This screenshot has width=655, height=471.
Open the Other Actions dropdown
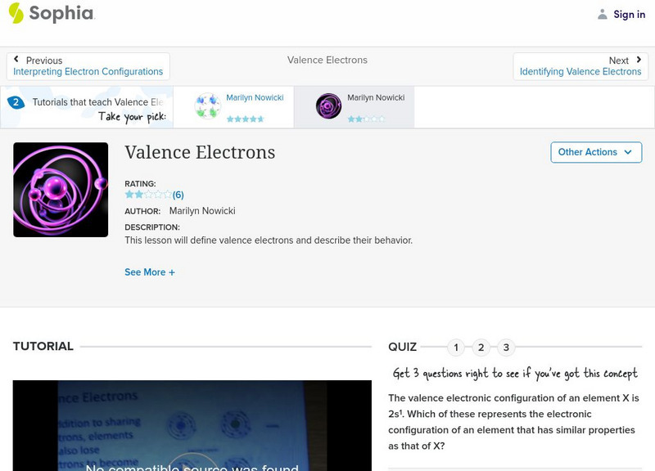[596, 152]
